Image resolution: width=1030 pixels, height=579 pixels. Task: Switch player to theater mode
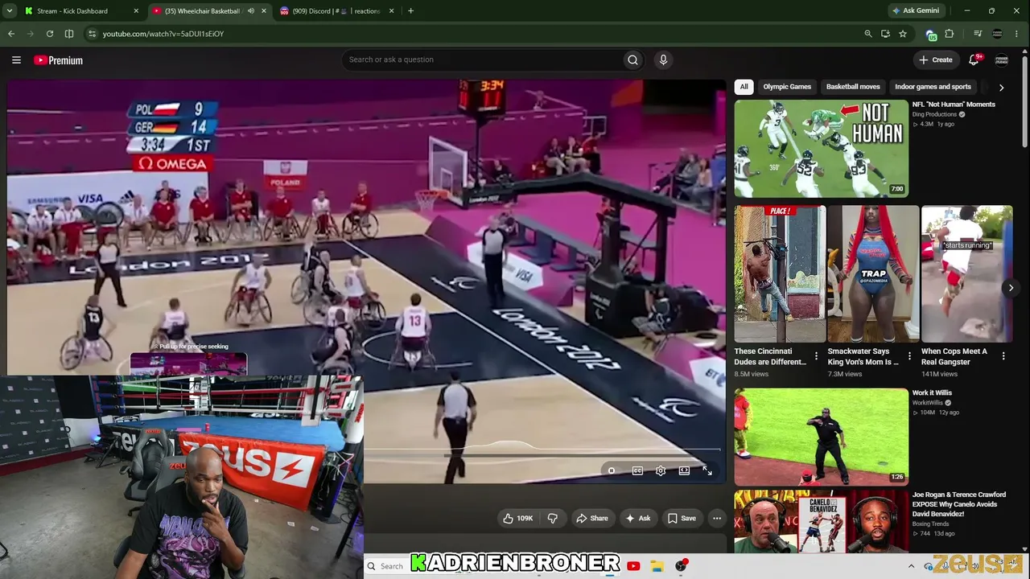click(x=684, y=470)
